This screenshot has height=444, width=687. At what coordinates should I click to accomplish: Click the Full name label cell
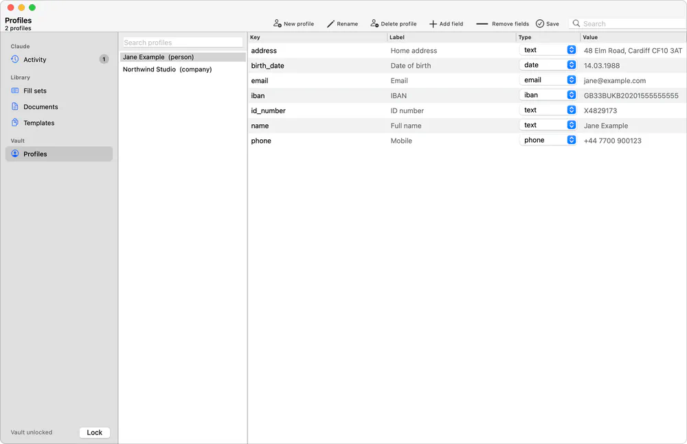coord(406,126)
